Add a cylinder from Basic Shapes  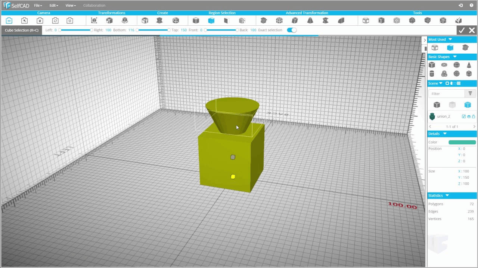coord(432,73)
